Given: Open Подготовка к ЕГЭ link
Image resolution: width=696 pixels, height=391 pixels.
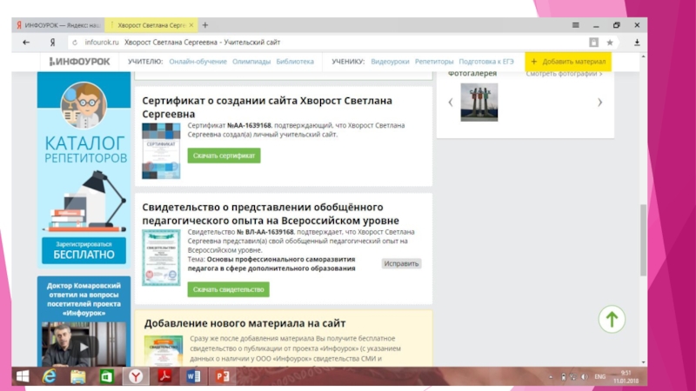Looking at the screenshot, I should pyautogui.click(x=486, y=62).
